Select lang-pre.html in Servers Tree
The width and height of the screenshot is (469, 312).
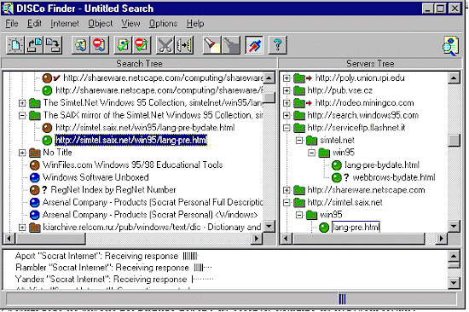[356, 228]
